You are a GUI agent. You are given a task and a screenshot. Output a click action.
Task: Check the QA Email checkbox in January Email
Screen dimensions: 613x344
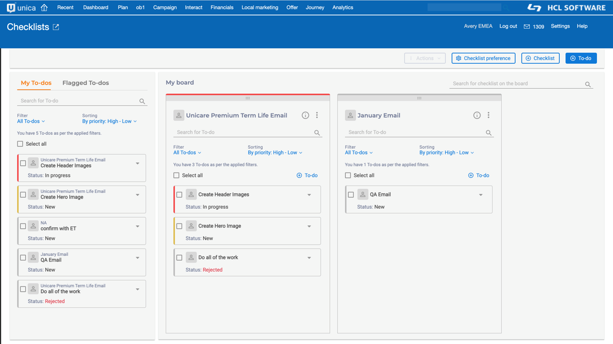click(351, 195)
